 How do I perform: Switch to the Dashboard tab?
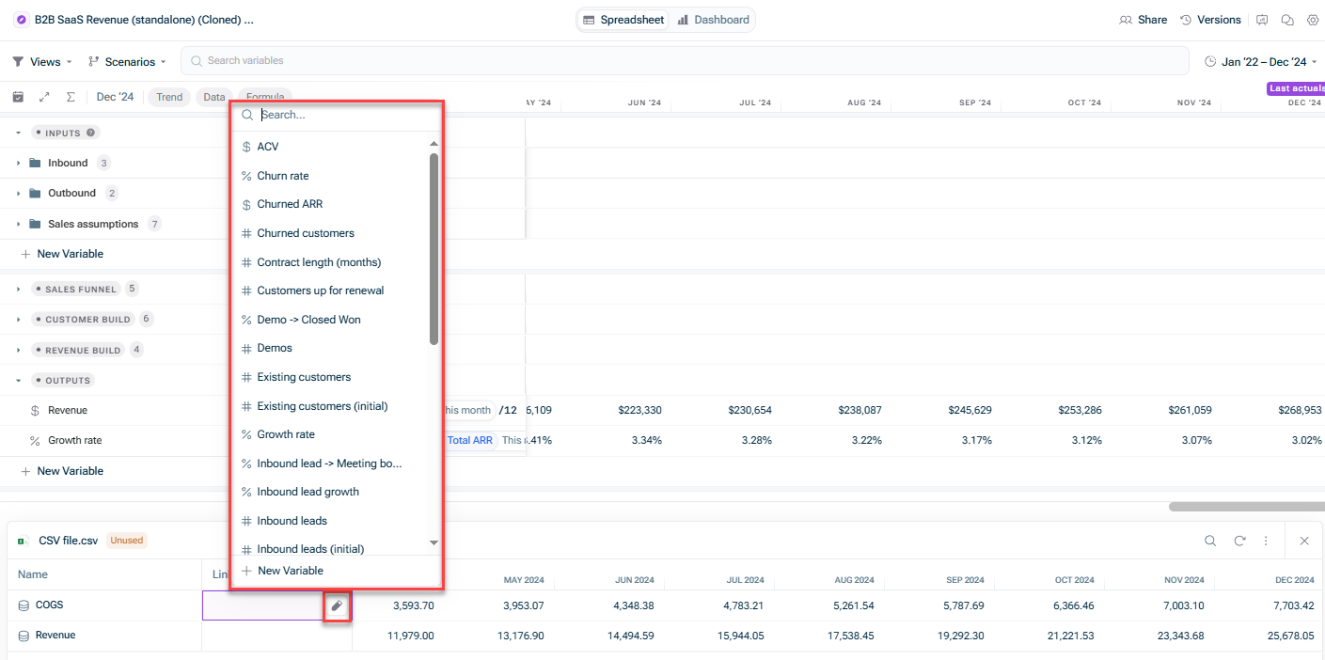(x=714, y=20)
